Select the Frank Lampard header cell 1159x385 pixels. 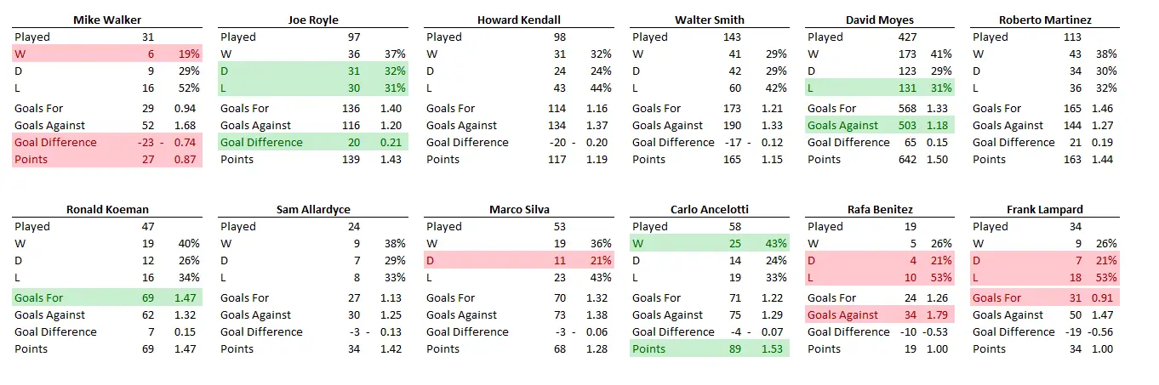click(x=1044, y=209)
